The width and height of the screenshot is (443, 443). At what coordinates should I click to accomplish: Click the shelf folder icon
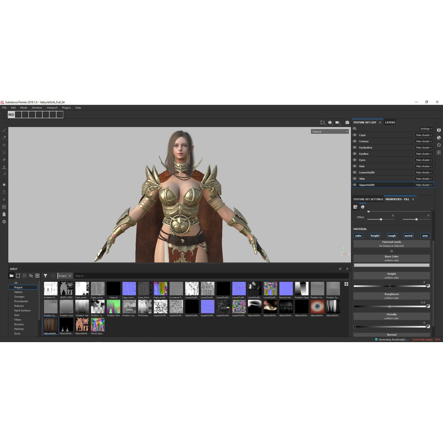click(11, 276)
